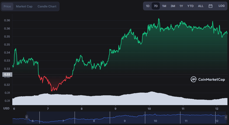Click the USD currency label

[6, 108]
